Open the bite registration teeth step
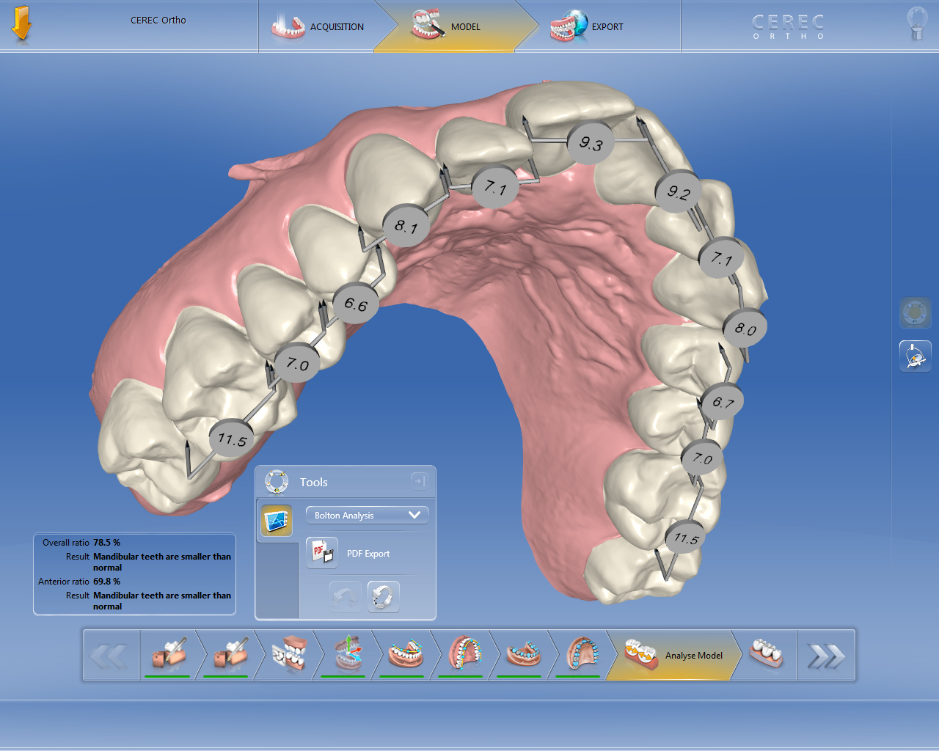Image resolution: width=939 pixels, height=751 pixels. pyautogui.click(x=288, y=654)
